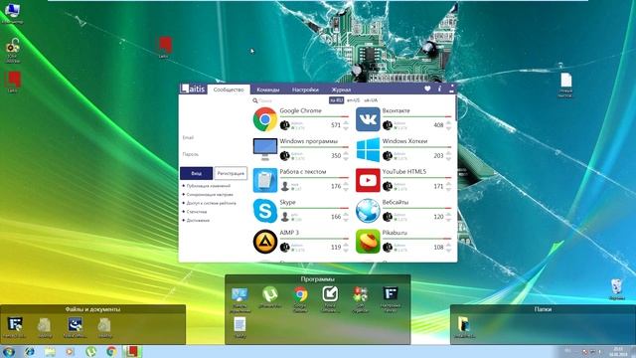Open the Google Chrome pack icon in Laitis
Viewport: 636px width, 358px height.
pyautogui.click(x=265, y=119)
